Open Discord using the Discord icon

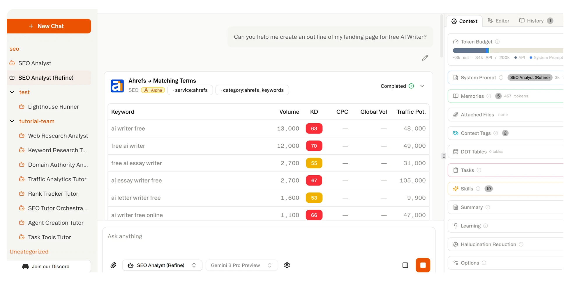[25, 266]
